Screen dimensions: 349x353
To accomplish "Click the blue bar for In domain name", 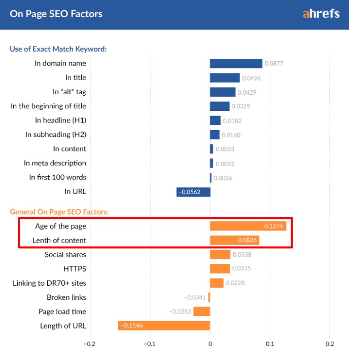I will pos(236,63).
